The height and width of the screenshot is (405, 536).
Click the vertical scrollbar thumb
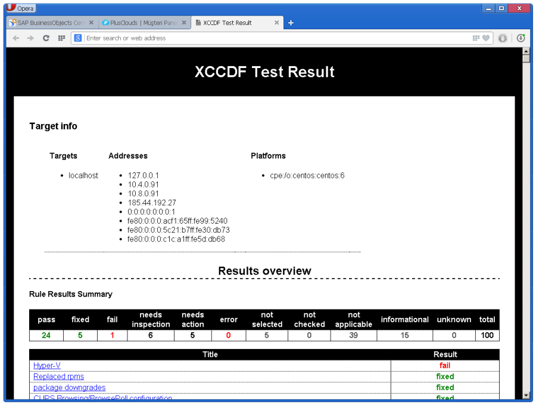[526, 58]
